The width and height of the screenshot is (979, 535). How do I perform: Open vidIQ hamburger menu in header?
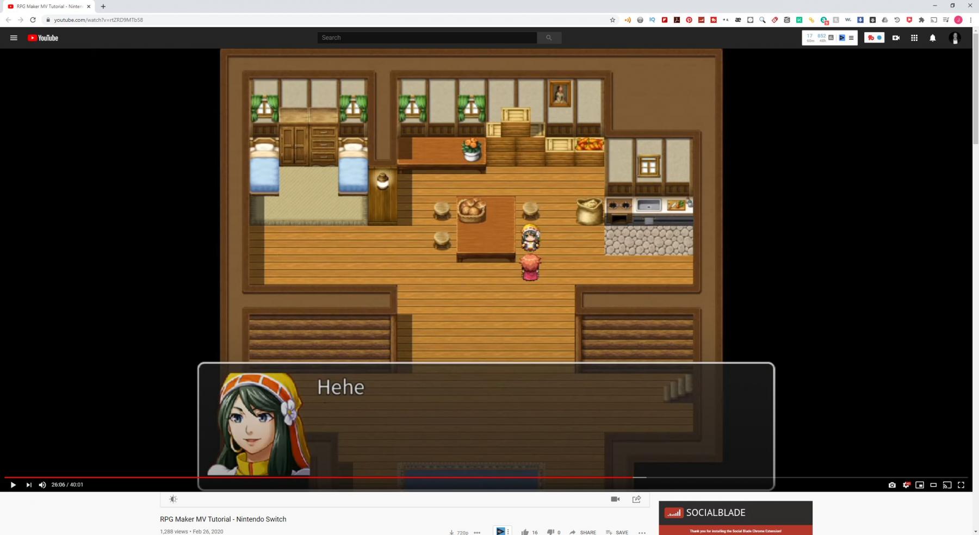[x=851, y=38]
